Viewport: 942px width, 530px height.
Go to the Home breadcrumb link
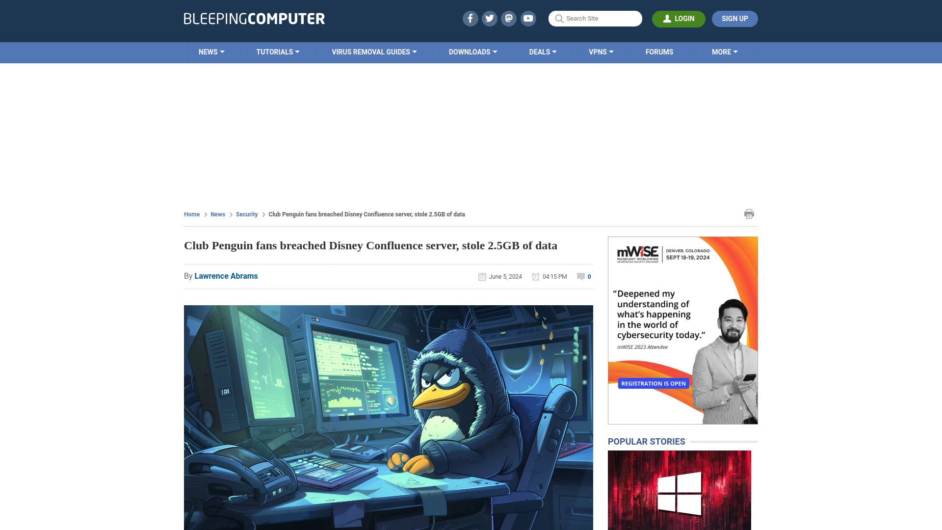192,214
